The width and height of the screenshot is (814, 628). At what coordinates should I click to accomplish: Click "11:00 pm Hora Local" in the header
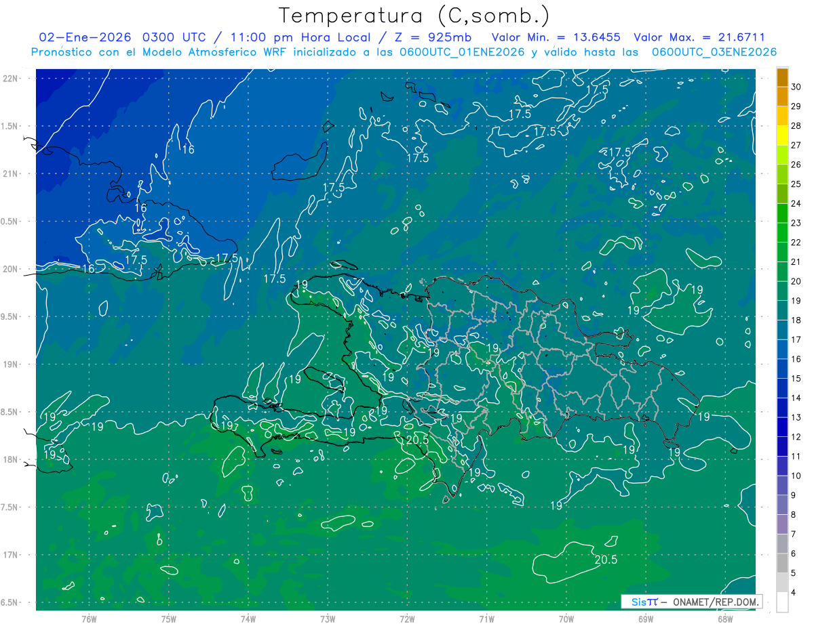[x=301, y=37]
